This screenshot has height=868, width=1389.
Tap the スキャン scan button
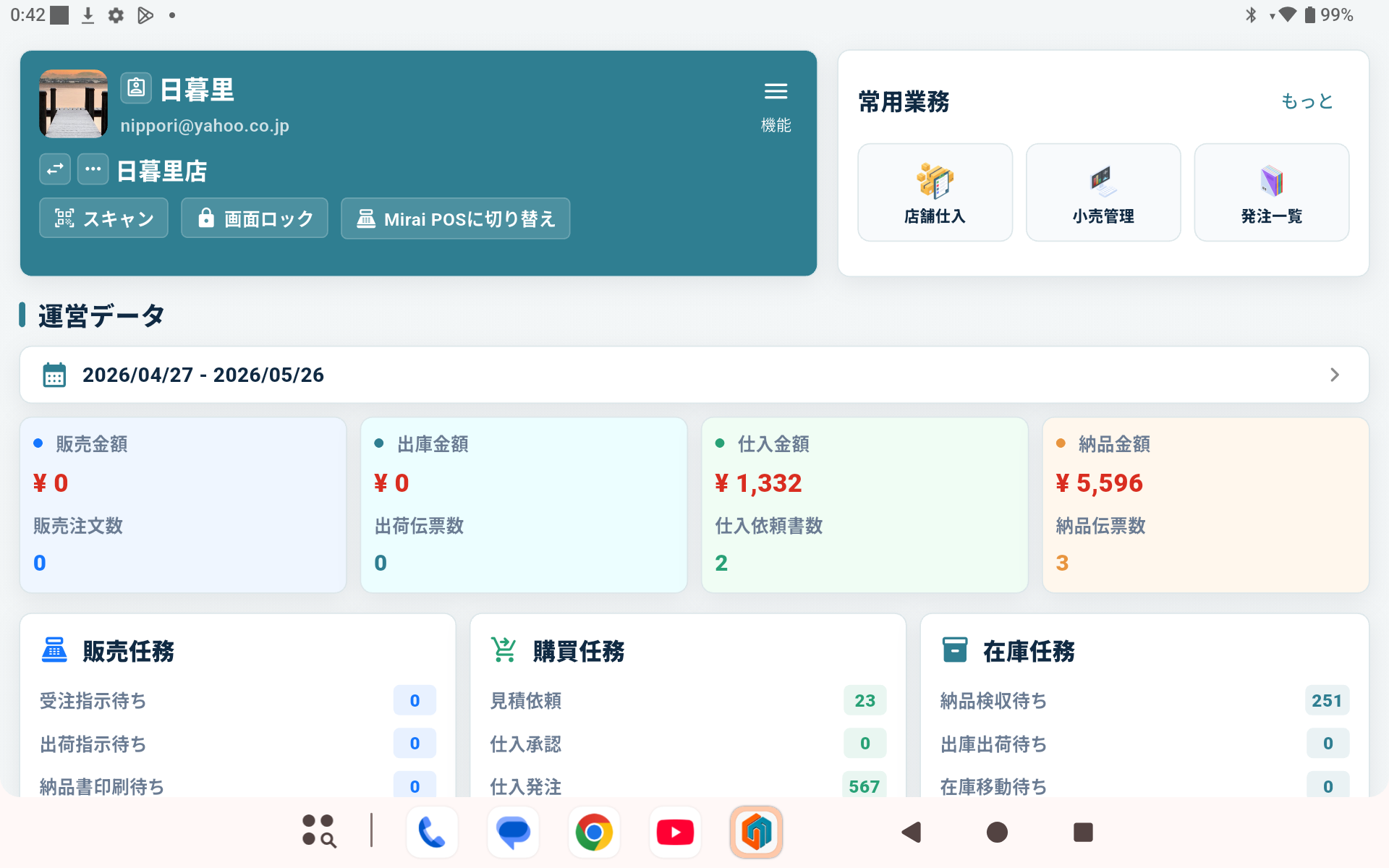click(103, 218)
